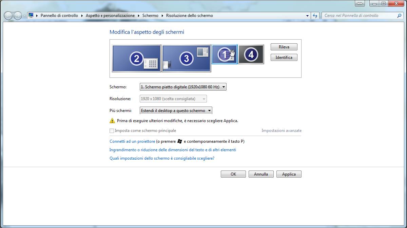Click the search magnifier icon
The height and width of the screenshot is (228, 407).
click(399, 16)
